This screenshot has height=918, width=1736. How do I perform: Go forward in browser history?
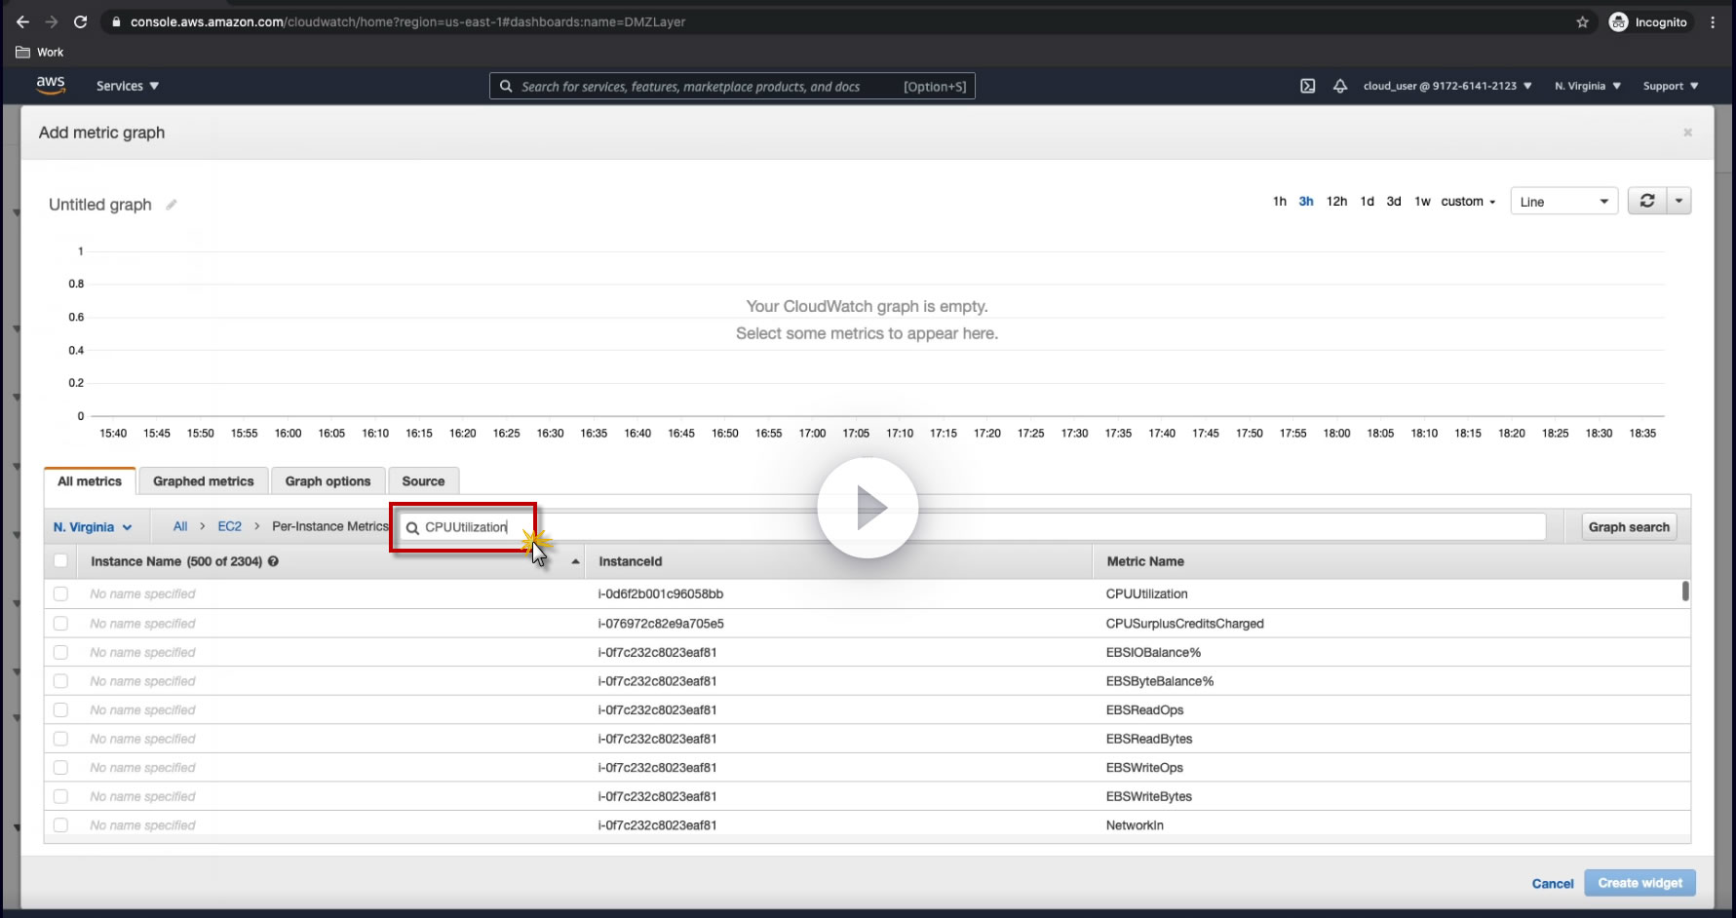pos(52,21)
